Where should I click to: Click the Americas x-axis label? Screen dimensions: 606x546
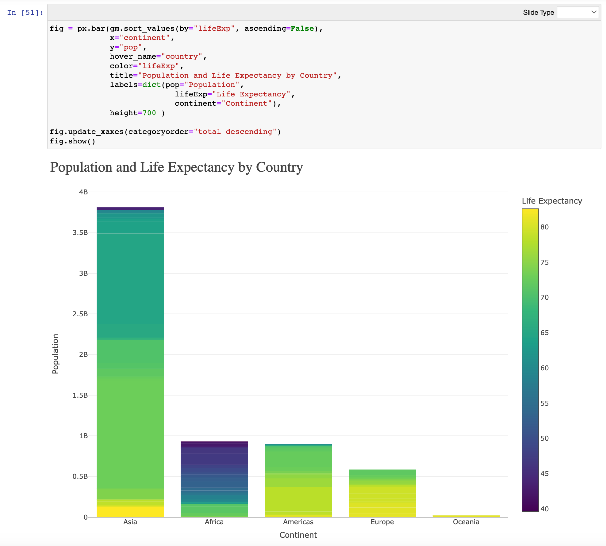pyautogui.click(x=298, y=522)
